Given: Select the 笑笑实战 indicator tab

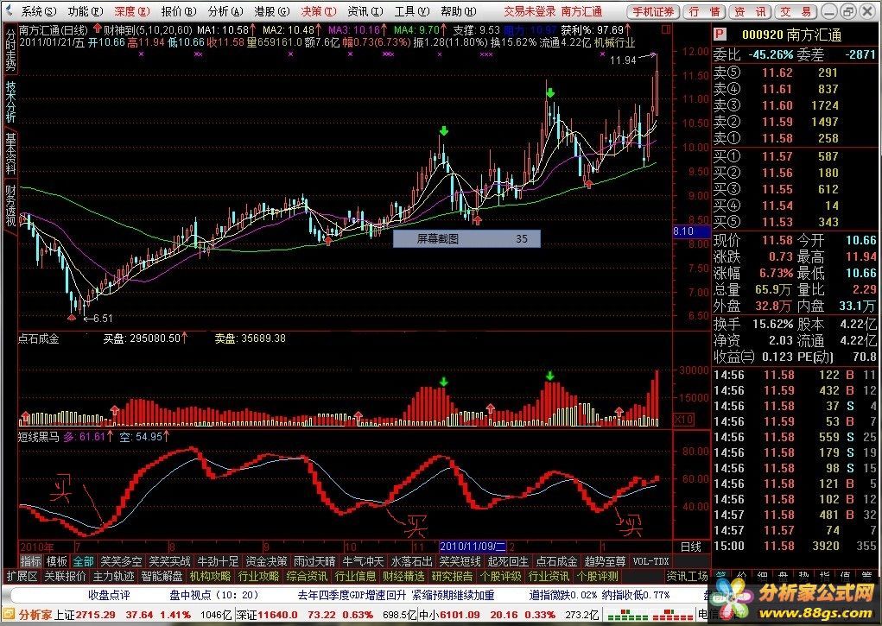Looking at the screenshot, I should (x=169, y=561).
